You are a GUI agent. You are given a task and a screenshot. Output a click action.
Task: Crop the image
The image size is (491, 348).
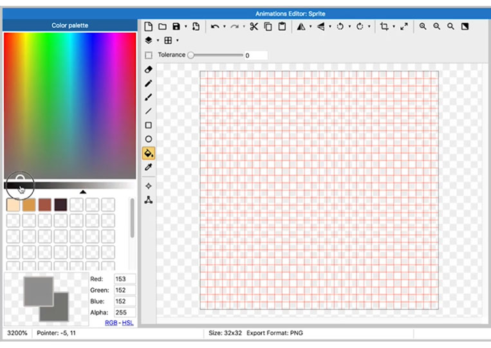click(x=384, y=26)
